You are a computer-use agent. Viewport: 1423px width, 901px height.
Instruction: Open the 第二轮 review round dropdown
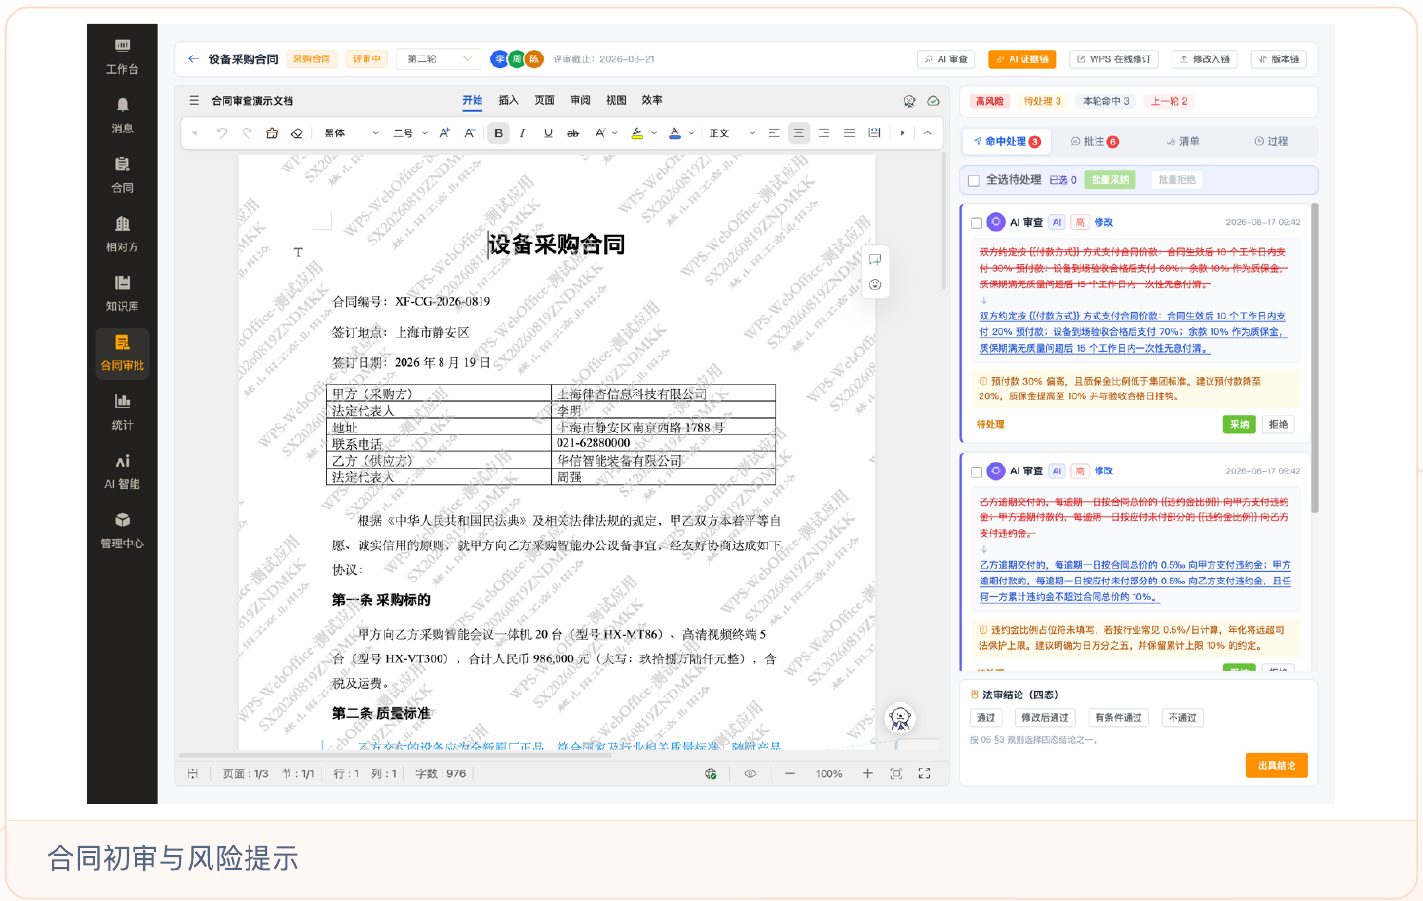pyautogui.click(x=439, y=59)
